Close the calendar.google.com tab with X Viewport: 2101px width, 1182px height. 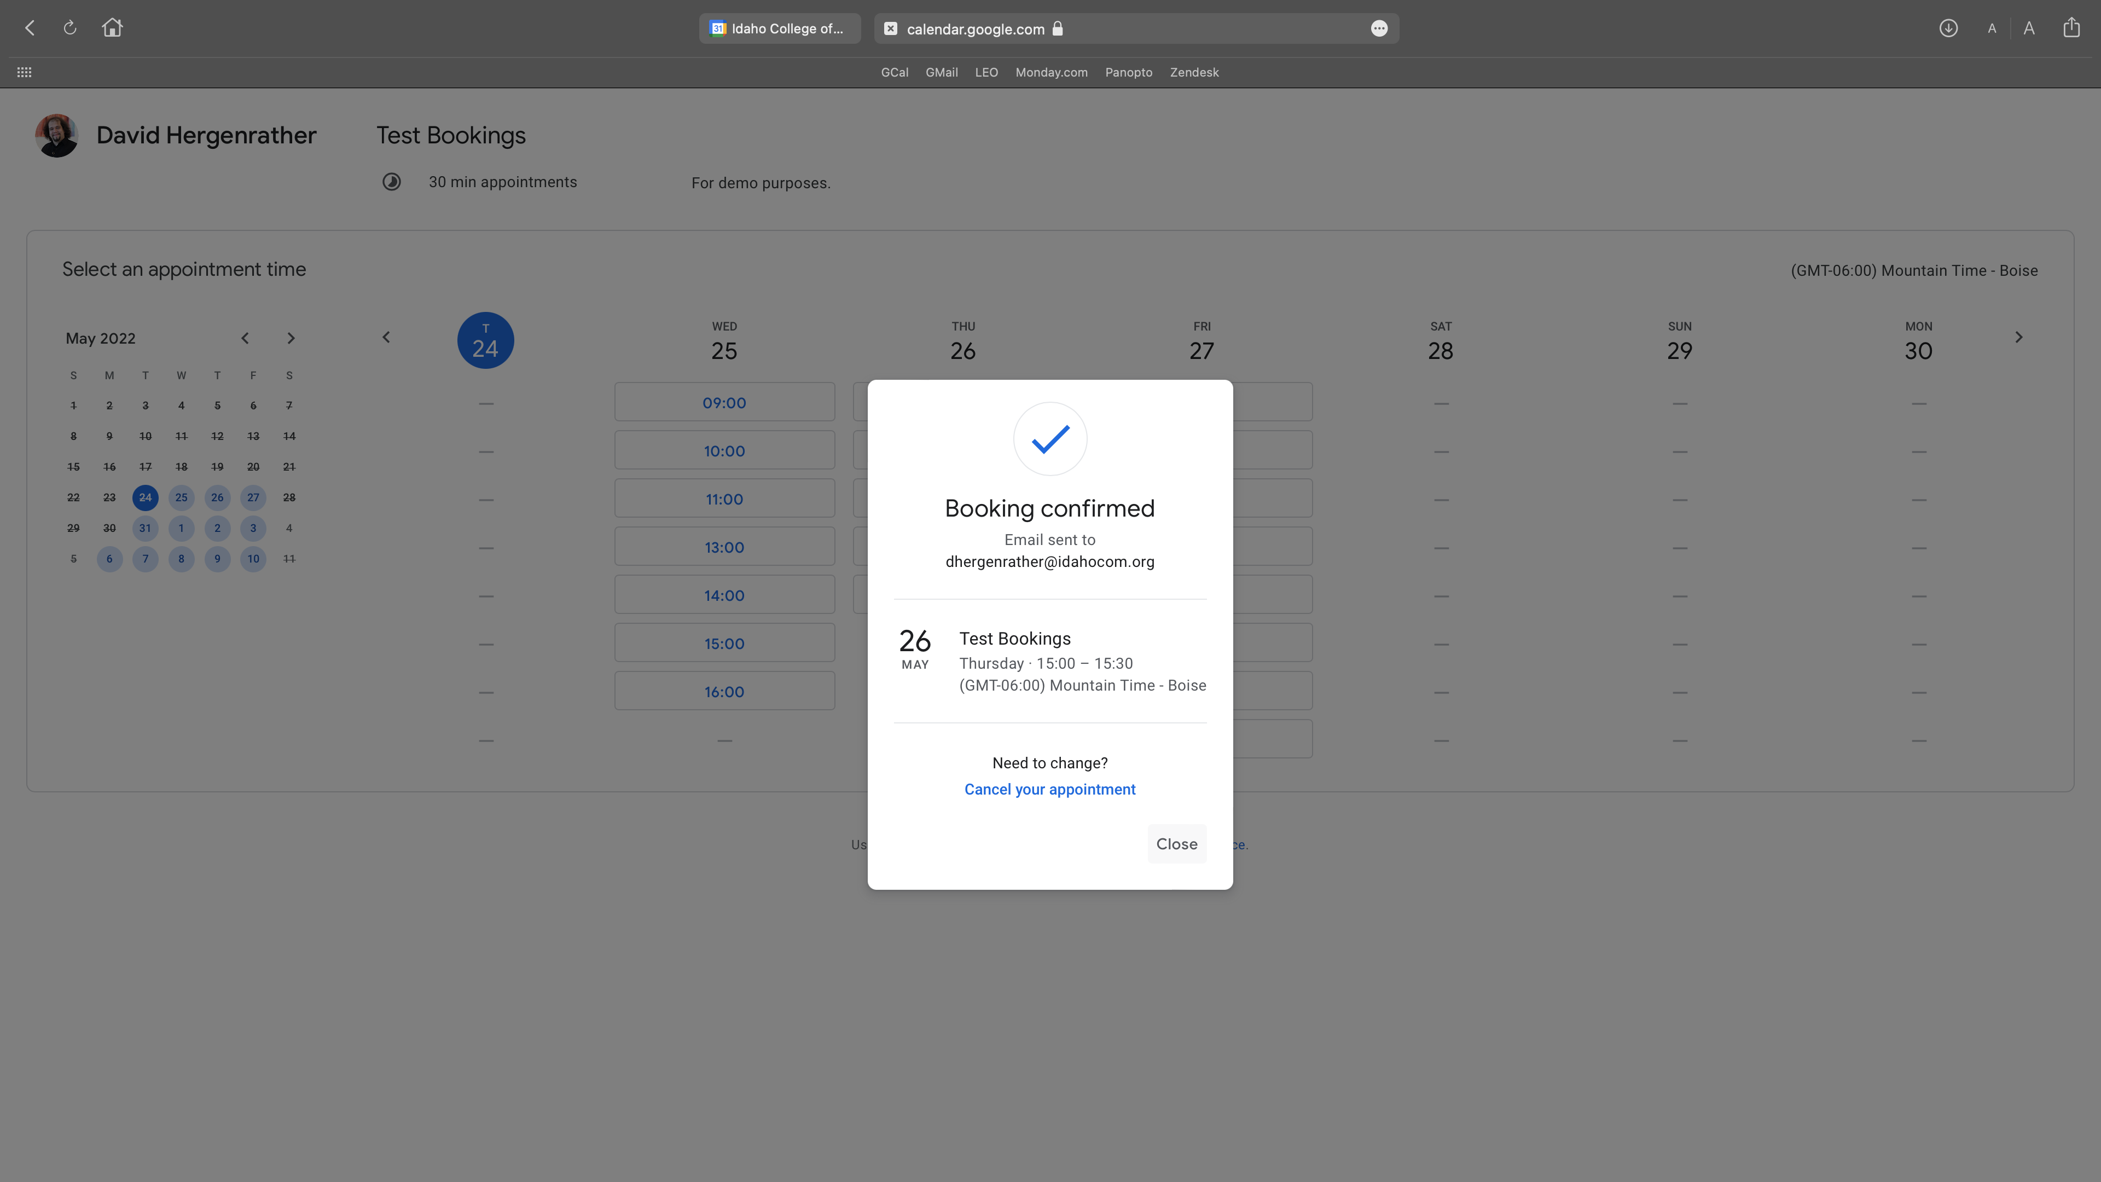(891, 28)
